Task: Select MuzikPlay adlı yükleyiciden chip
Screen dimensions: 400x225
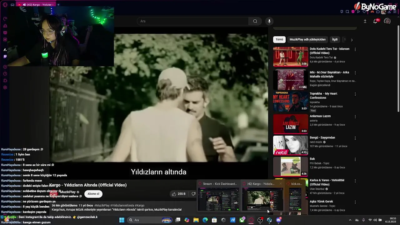Action: pos(307,39)
